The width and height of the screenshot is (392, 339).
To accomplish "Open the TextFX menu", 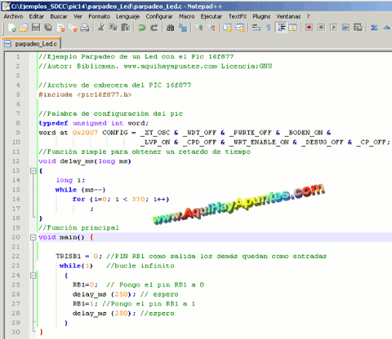I will point(238,16).
